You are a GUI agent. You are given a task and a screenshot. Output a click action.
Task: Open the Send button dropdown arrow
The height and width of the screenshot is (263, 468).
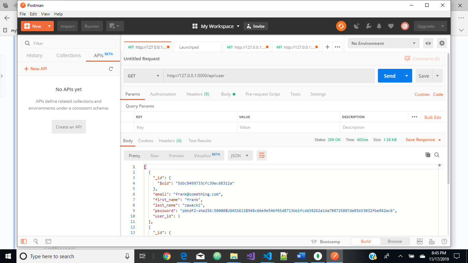point(407,76)
